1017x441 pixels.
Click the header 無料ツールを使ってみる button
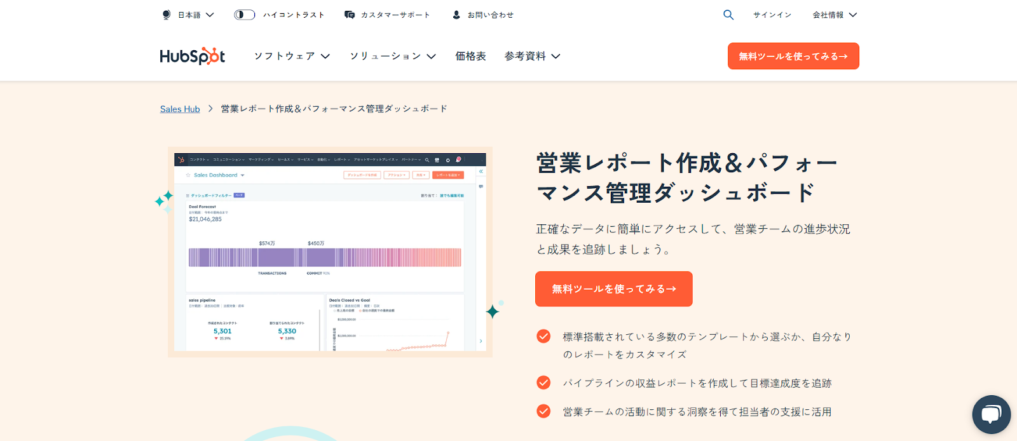(x=793, y=56)
